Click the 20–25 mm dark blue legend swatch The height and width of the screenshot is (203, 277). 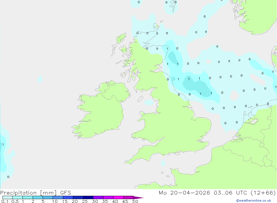[x=78, y=197]
